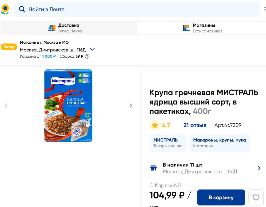Image resolution: width=266 pixels, height=207 pixels.
Task: Click the store icon beside В наличии
Action: pyautogui.click(x=154, y=168)
